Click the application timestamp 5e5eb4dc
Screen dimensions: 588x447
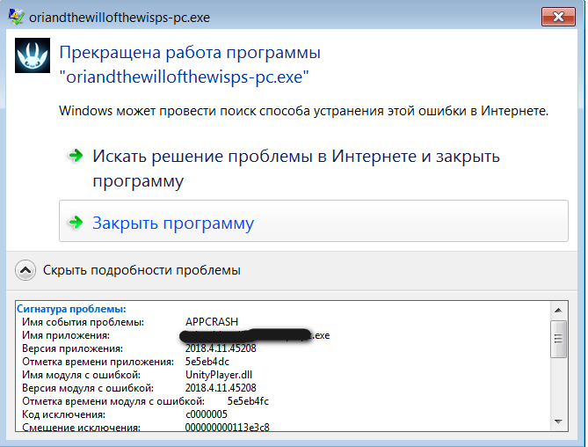(x=207, y=362)
